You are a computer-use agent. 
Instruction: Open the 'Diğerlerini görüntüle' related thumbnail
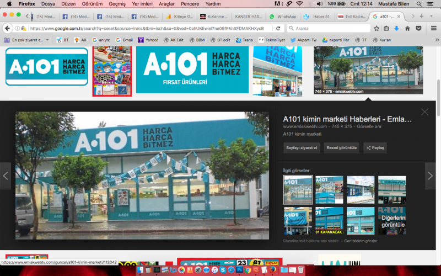tap(392, 221)
